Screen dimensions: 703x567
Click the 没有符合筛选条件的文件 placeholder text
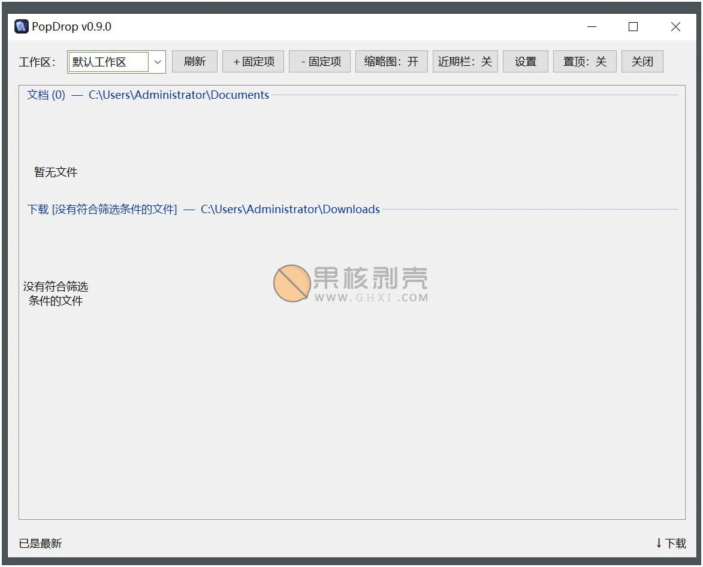56,293
